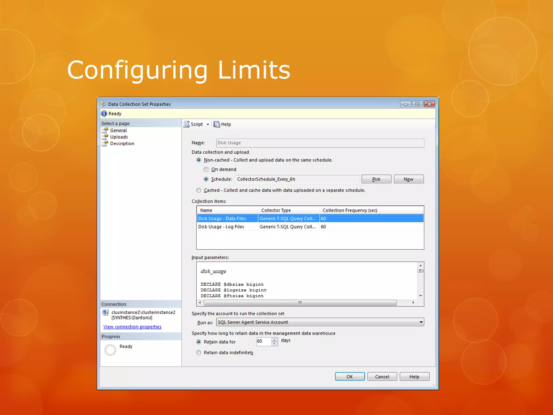Select the Non-cached radio button
This screenshot has width=553, height=415.
click(x=199, y=160)
